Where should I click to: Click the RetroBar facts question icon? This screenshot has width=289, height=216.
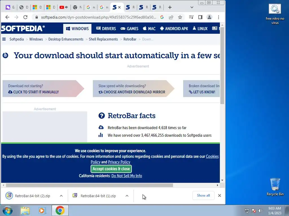[x=102, y=116]
